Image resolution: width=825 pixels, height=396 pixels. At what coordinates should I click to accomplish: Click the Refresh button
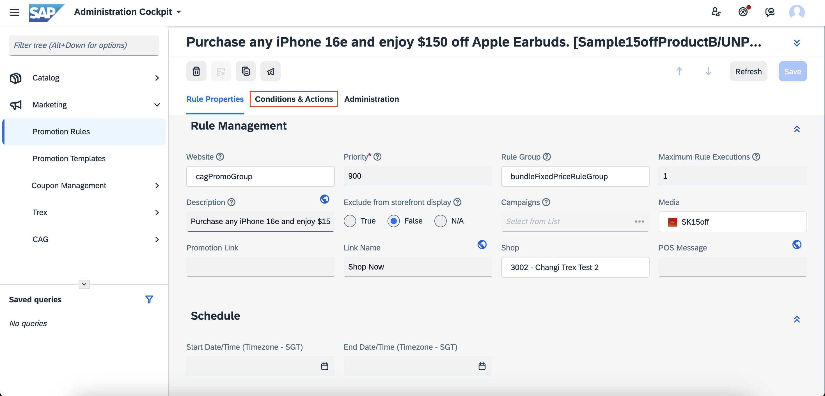[748, 71]
